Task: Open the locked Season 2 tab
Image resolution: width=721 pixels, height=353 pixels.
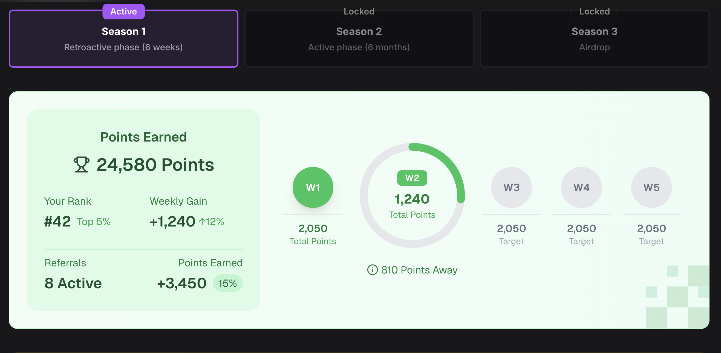Action: [x=359, y=39]
